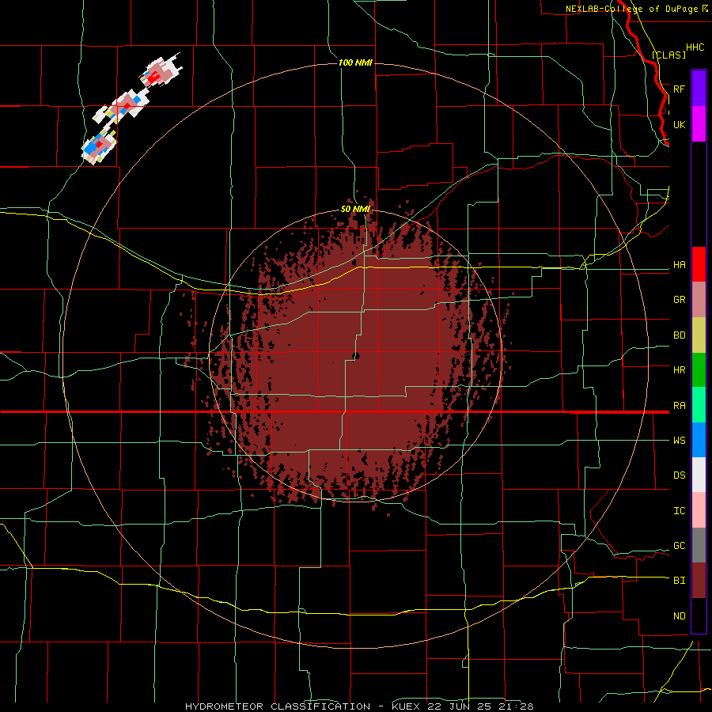This screenshot has height=712, width=712.
Task: Click the HR legend label
Action: 679,370
